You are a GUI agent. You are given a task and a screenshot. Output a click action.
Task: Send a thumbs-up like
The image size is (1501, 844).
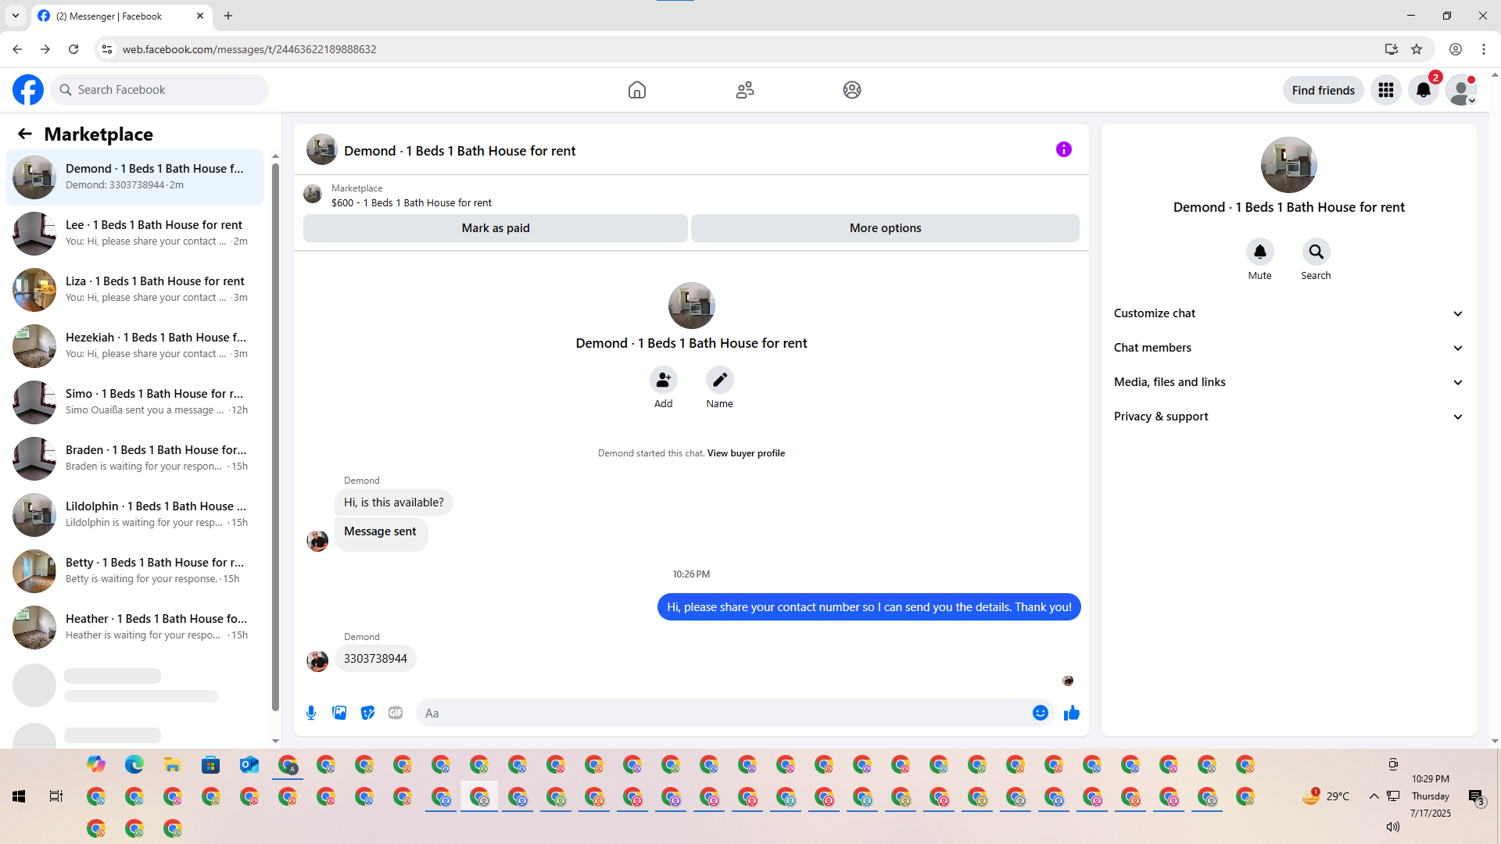pyautogui.click(x=1072, y=713)
